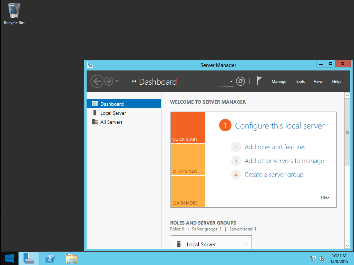Click Server Manager taskbar icon
This screenshot has width=354, height=265.
point(28,258)
